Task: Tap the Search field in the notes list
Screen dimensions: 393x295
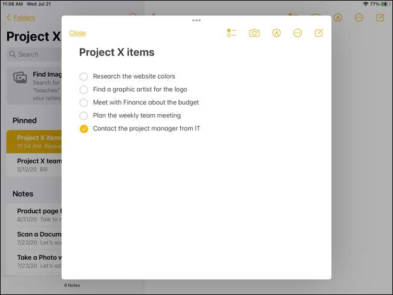Action: [34, 54]
